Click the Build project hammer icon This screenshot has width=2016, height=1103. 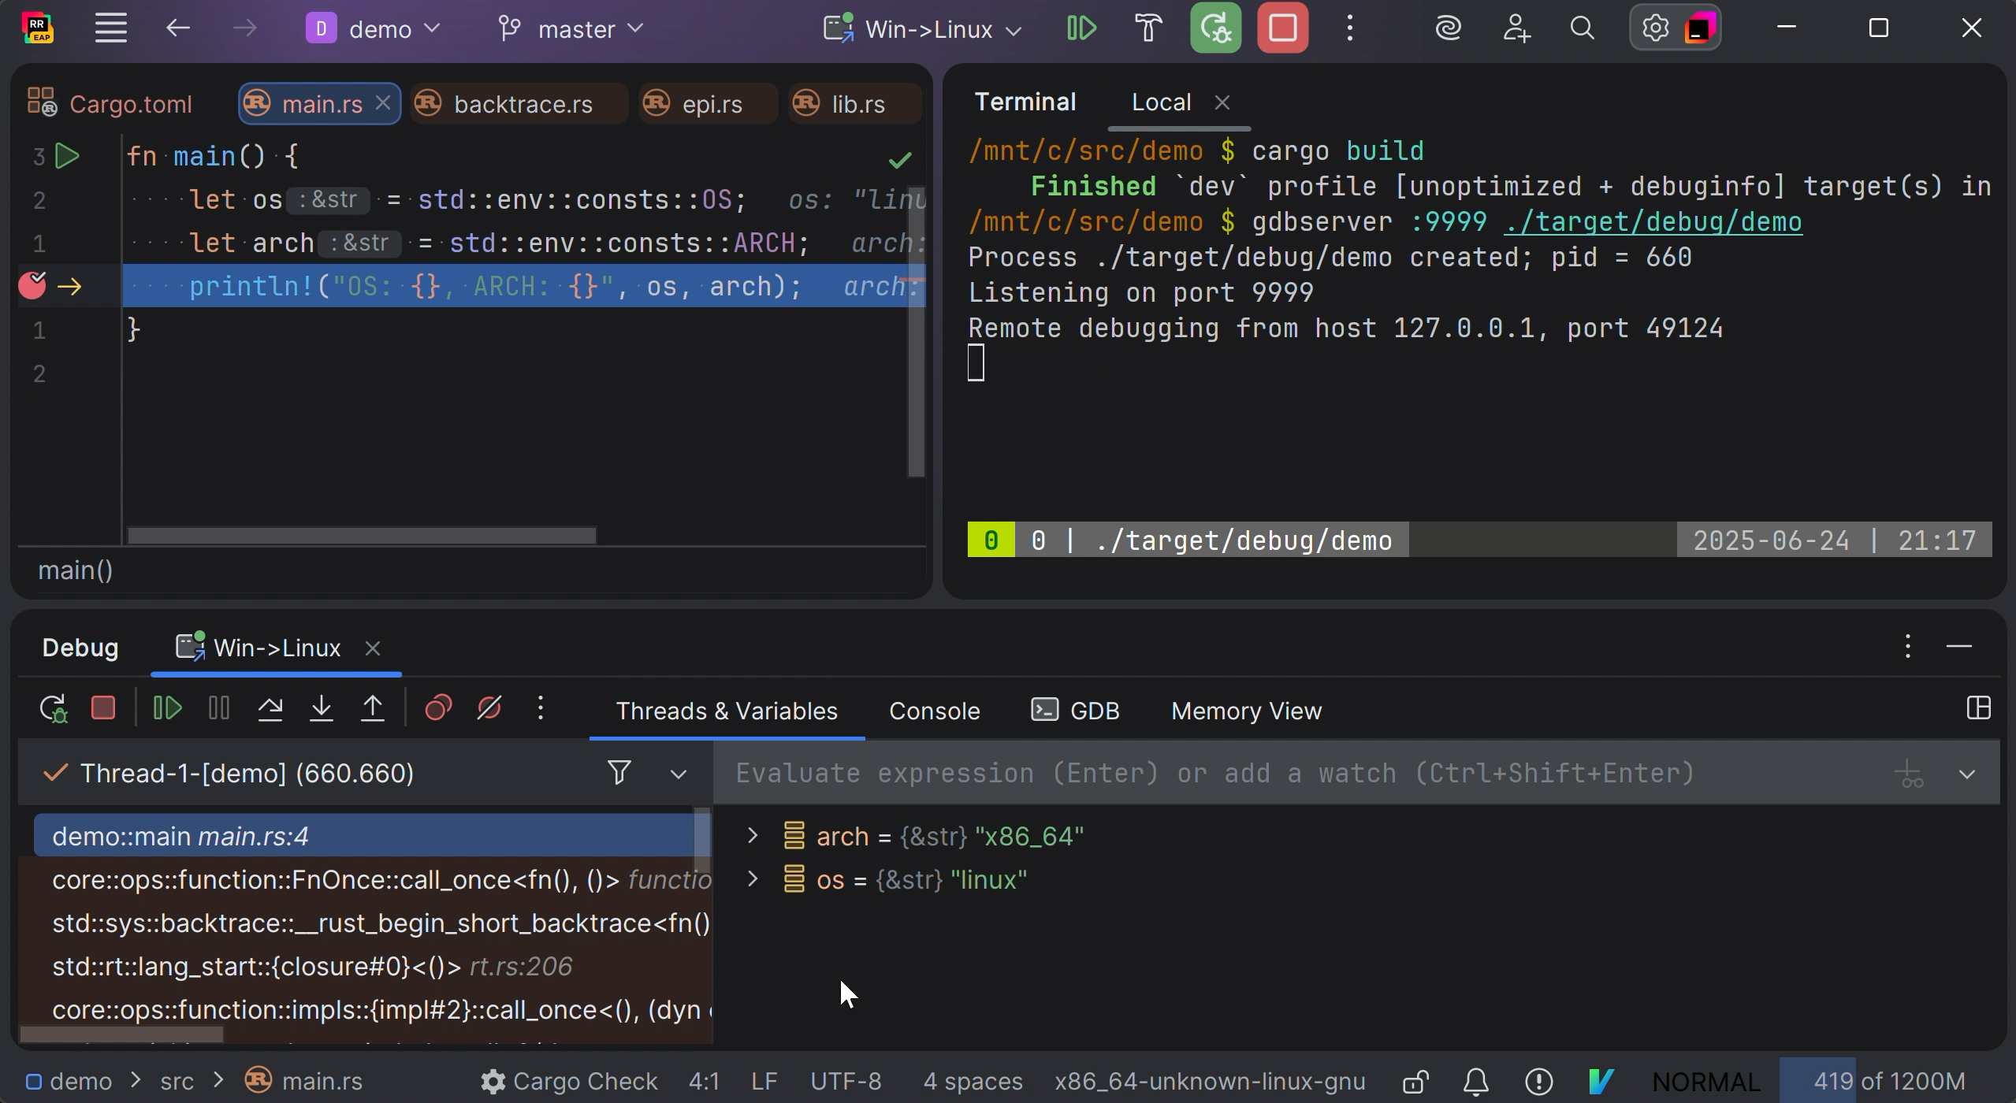(x=1147, y=28)
